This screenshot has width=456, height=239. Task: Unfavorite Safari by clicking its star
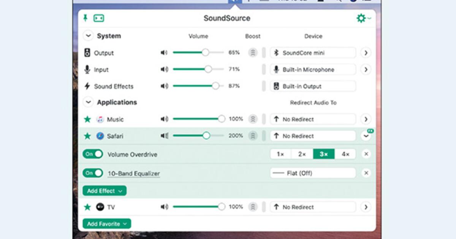coord(87,136)
